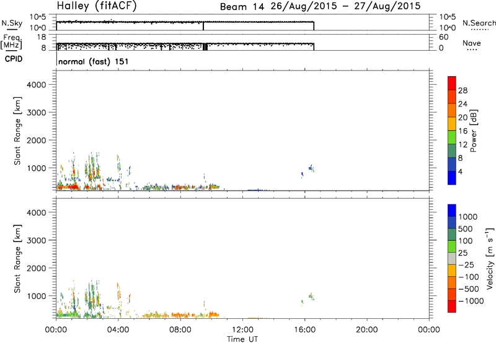Image resolution: width=496 pixels, height=343 pixels.
Task: Select the 'normal (fast) 151' CPID text
Action: (x=94, y=61)
